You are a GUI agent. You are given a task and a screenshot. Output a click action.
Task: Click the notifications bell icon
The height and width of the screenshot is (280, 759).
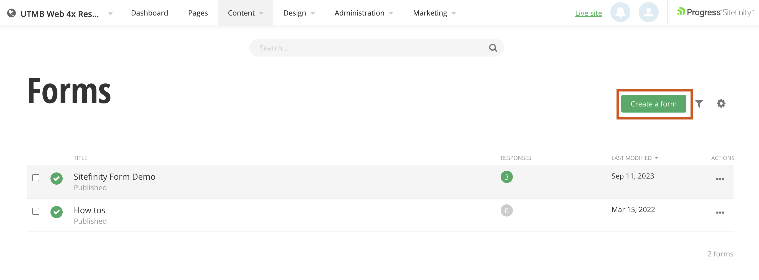click(x=620, y=13)
